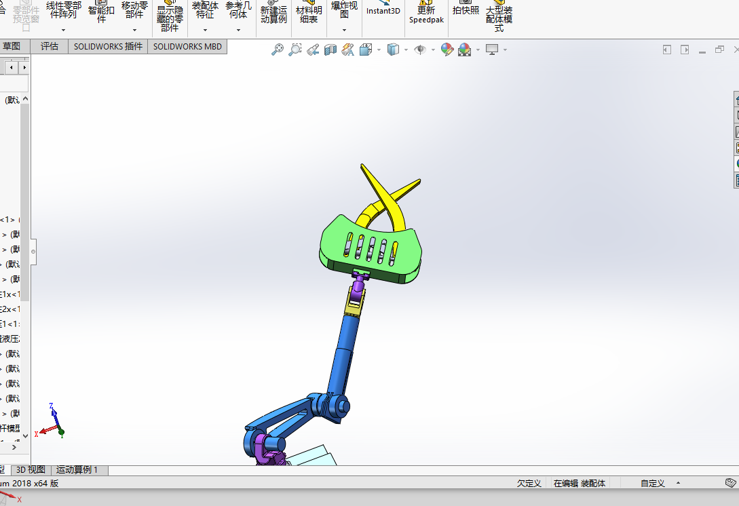Click the Apply Scene icon
Viewport: 739px width, 506px height.
(x=465, y=50)
